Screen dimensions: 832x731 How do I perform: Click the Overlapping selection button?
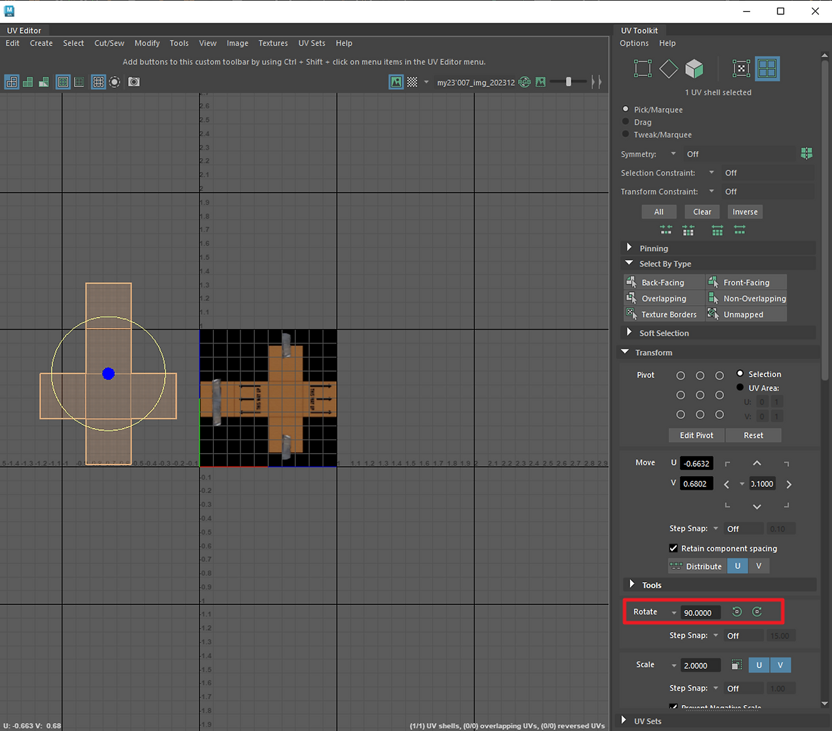coord(663,298)
